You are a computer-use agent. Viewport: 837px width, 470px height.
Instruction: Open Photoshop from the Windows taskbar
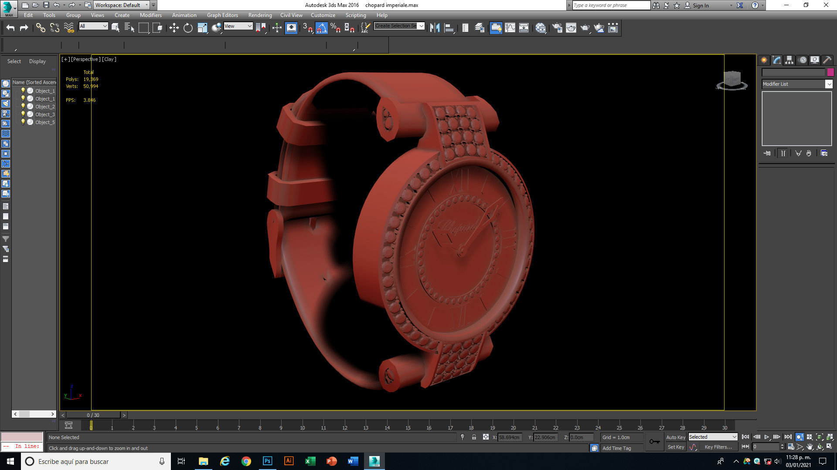pos(267,461)
